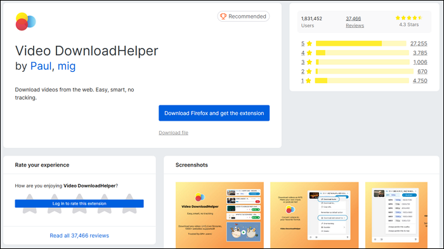
Task: Open the second screenshot thumbnail
Action: click(315, 215)
